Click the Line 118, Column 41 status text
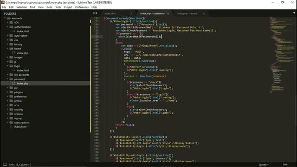The width and height of the screenshot is (297, 167). [x=20, y=165]
